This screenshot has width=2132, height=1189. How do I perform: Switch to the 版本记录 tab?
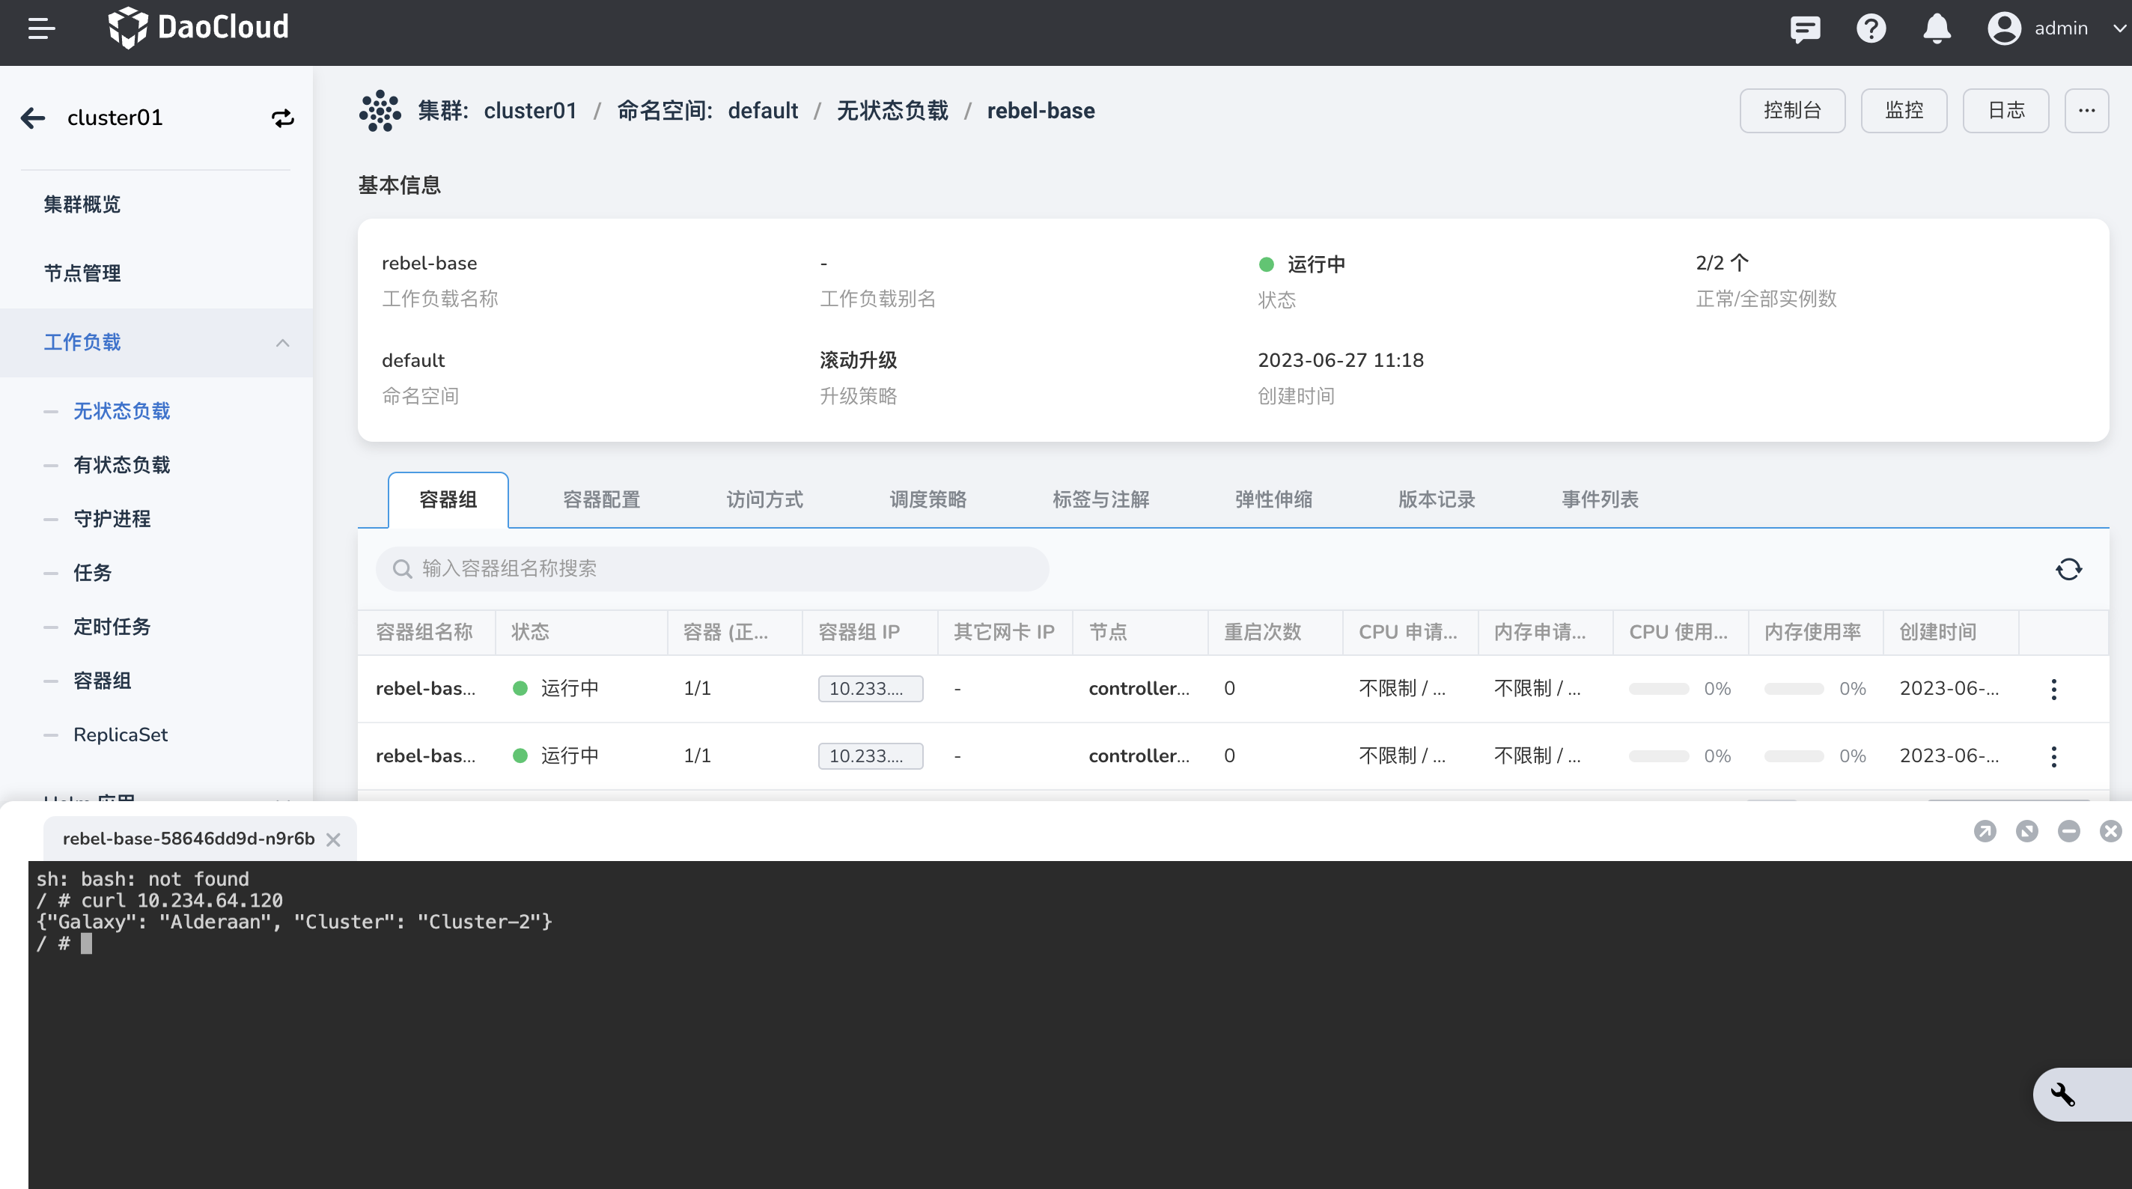coord(1436,499)
